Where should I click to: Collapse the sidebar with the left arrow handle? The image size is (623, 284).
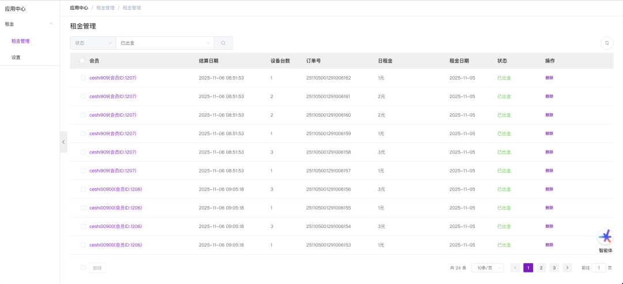coord(63,142)
